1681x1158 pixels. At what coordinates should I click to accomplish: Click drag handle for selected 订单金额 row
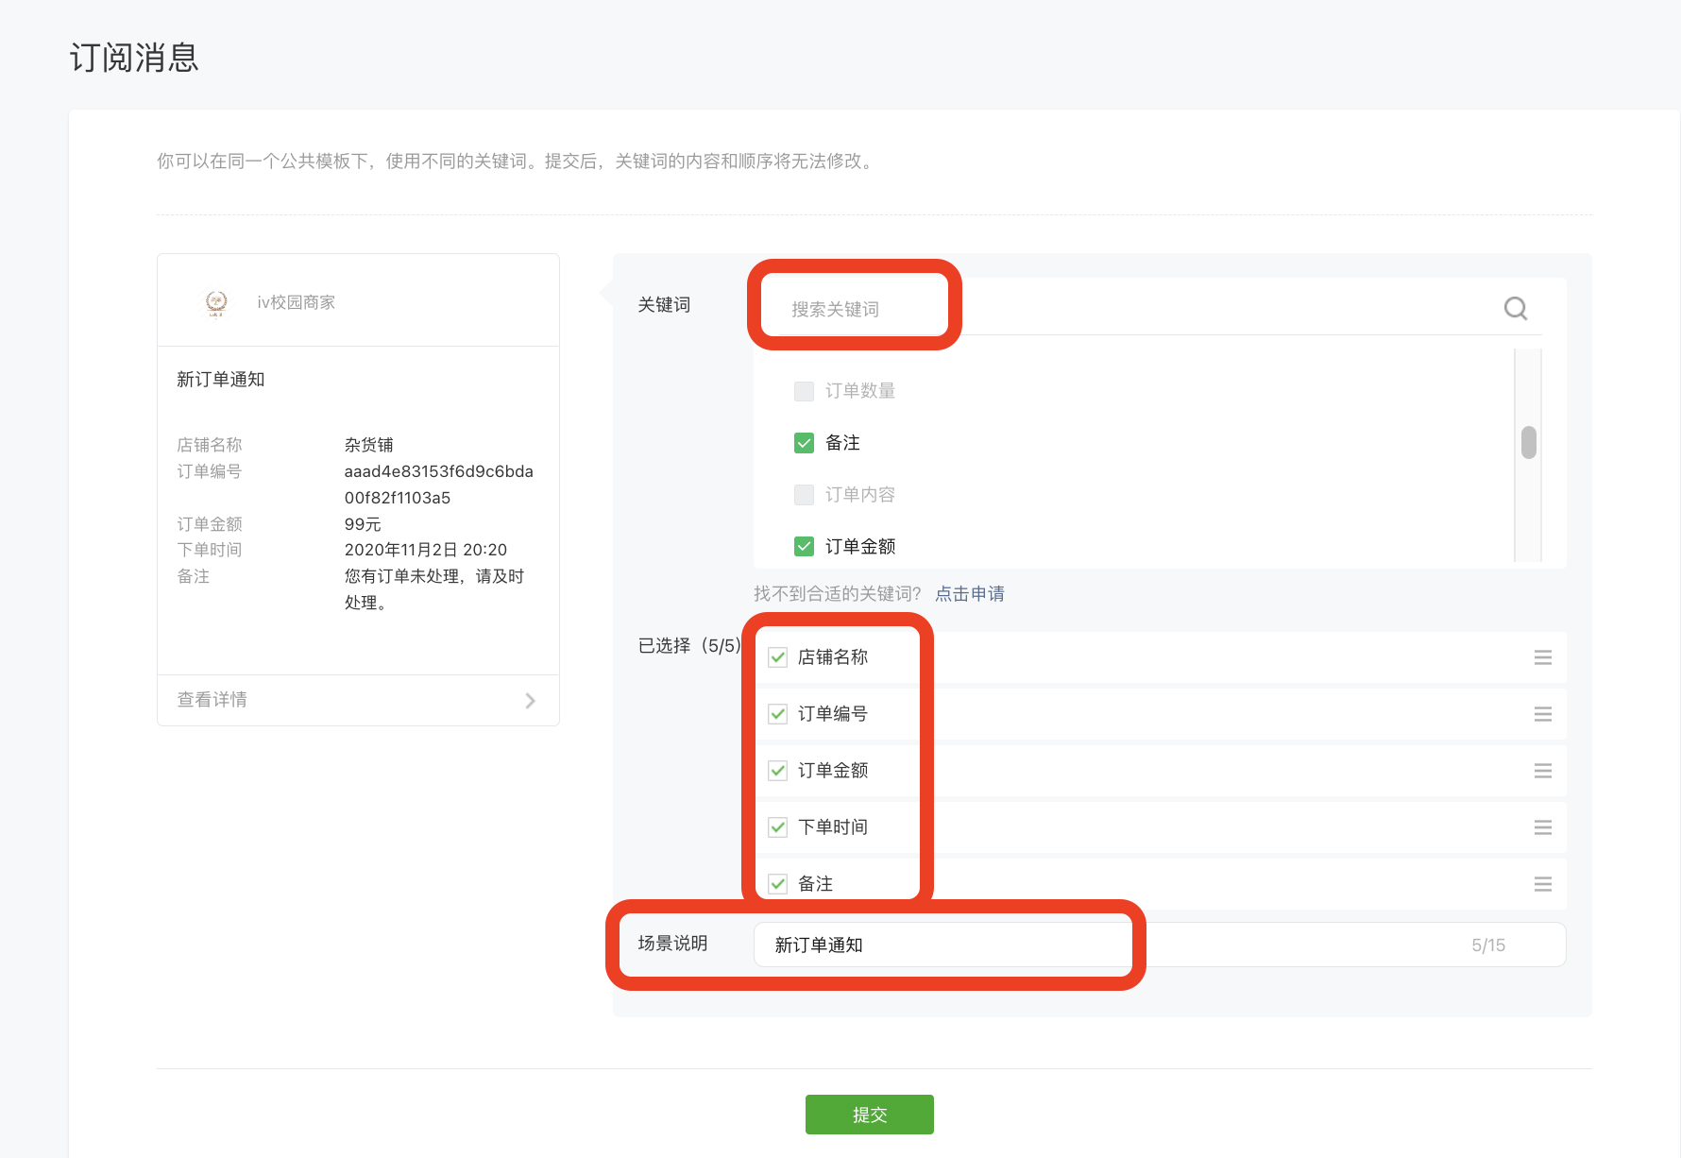point(1542,771)
